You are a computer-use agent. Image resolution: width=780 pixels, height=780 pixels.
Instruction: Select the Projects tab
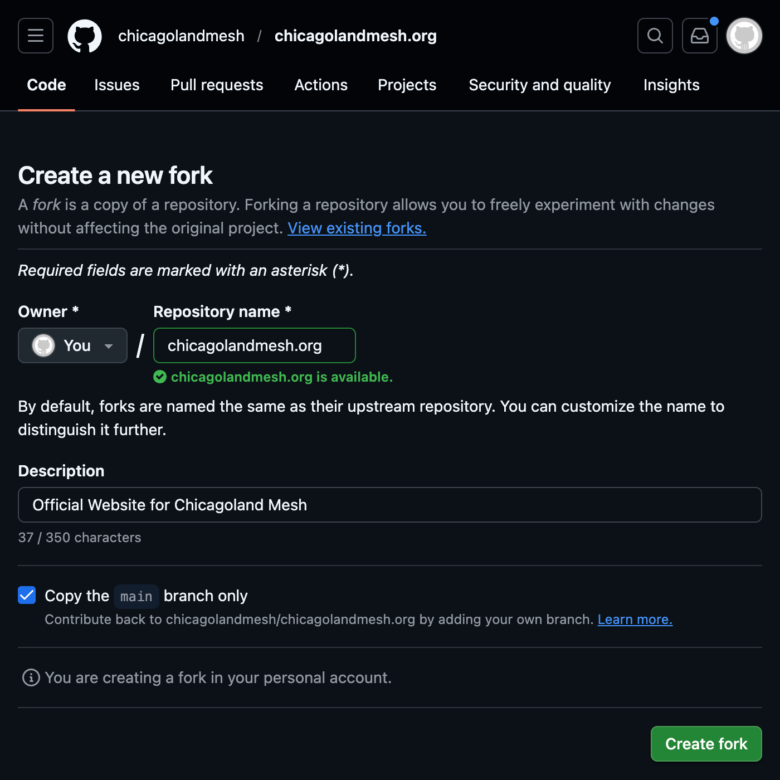click(407, 85)
